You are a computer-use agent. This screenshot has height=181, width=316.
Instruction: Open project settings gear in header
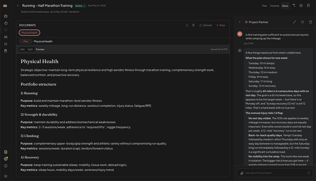point(301,5)
